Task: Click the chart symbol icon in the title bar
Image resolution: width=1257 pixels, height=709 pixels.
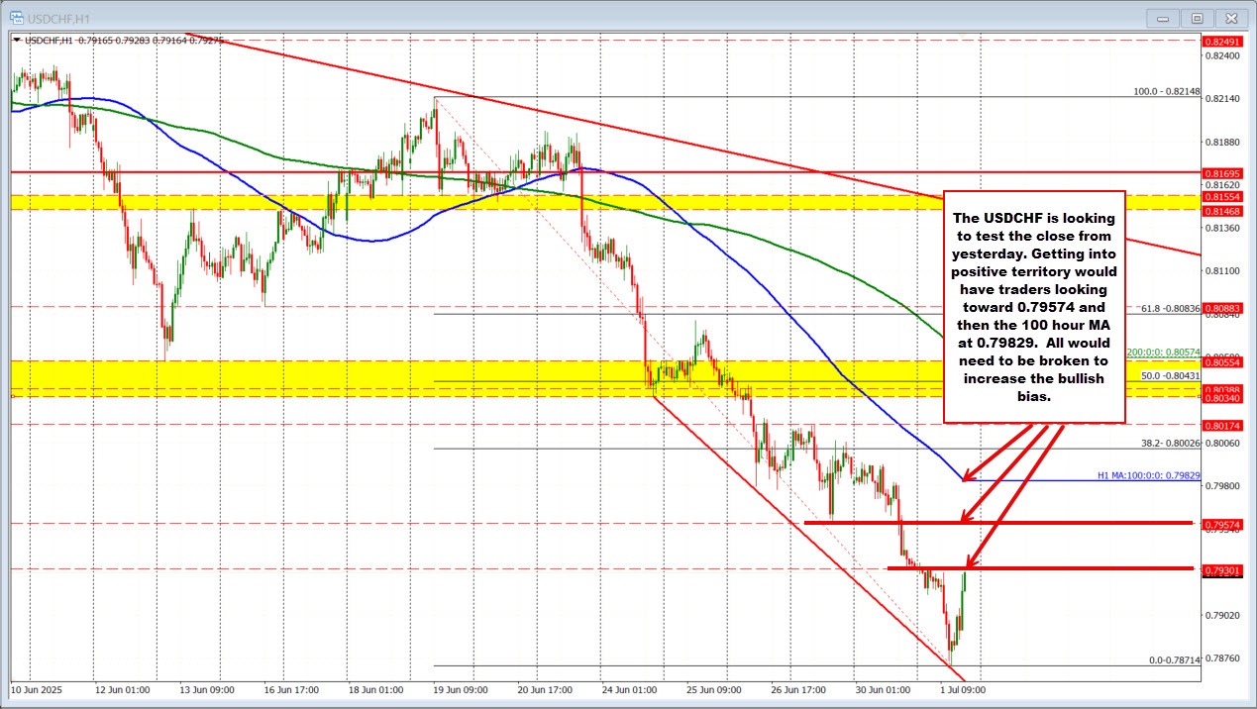Action: coord(19,17)
